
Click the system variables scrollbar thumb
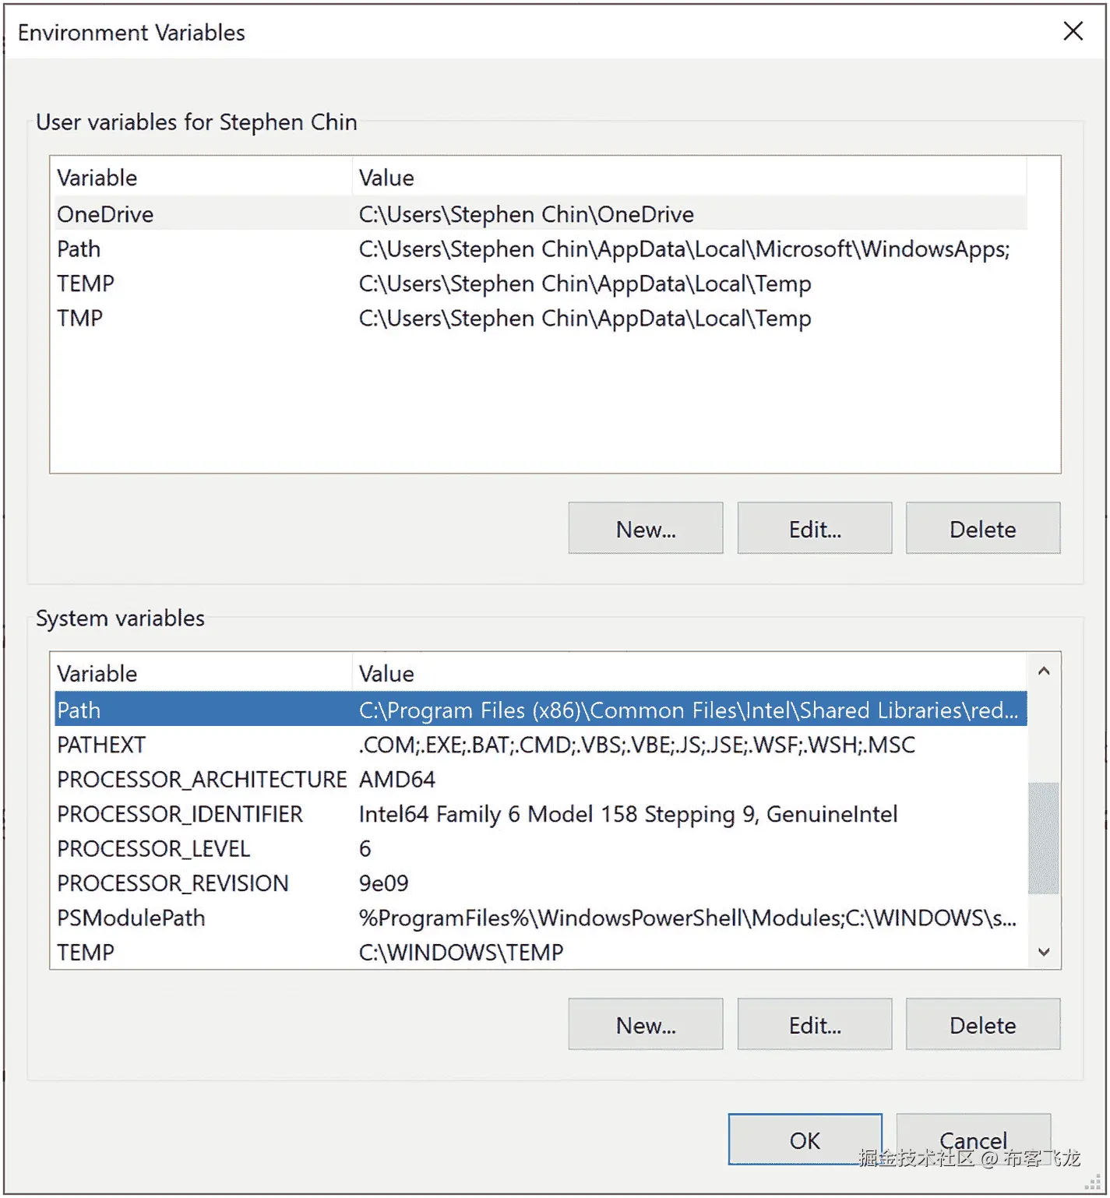pos(1043,837)
